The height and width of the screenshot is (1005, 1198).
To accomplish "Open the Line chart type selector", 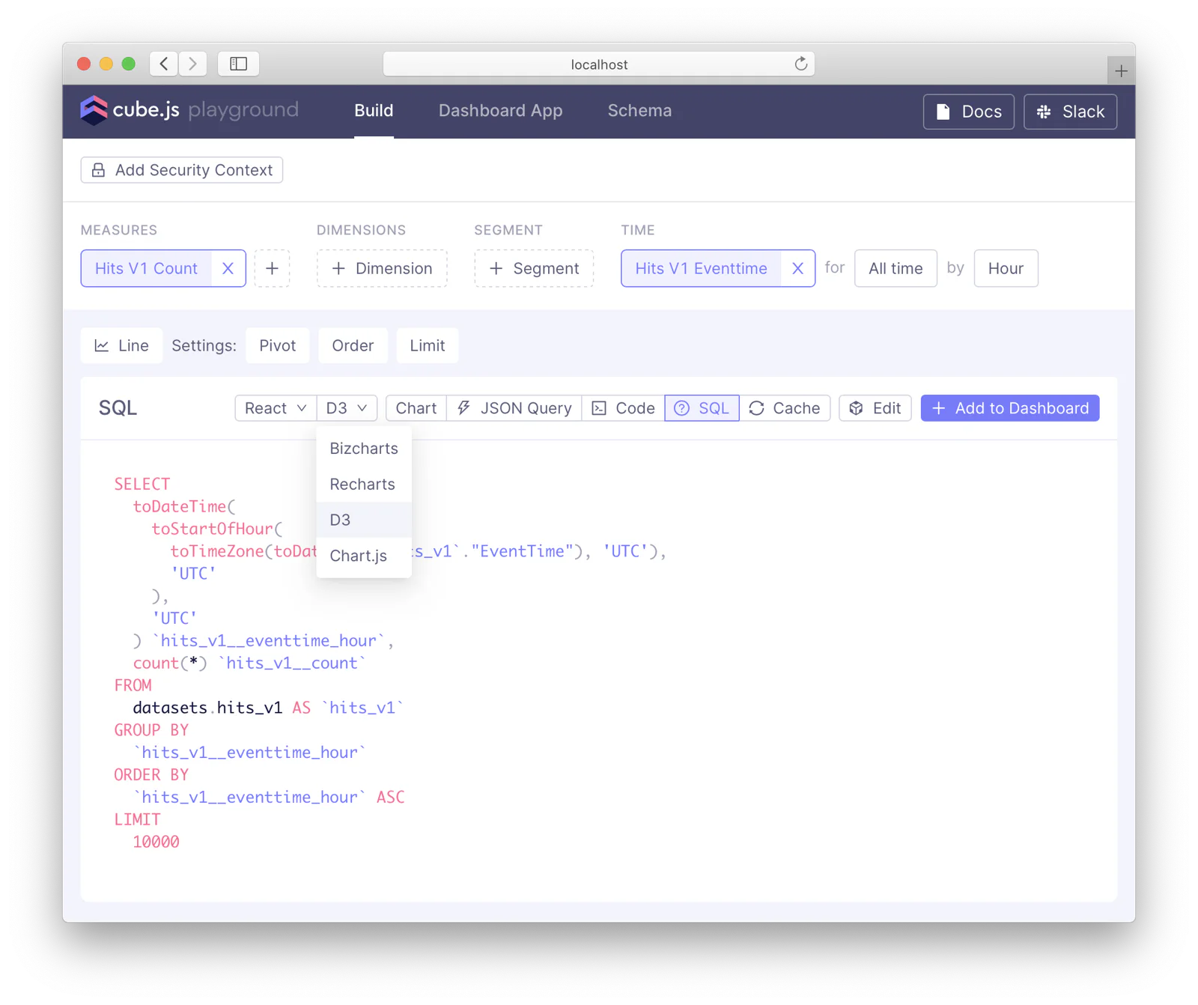I will (x=121, y=345).
